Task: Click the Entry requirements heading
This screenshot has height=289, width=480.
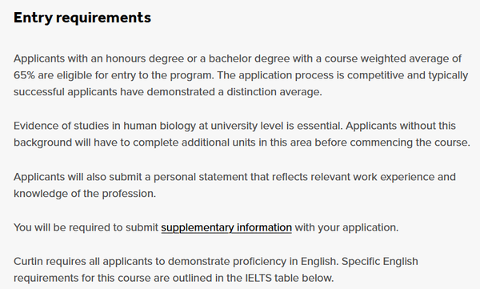Action: click(x=82, y=18)
